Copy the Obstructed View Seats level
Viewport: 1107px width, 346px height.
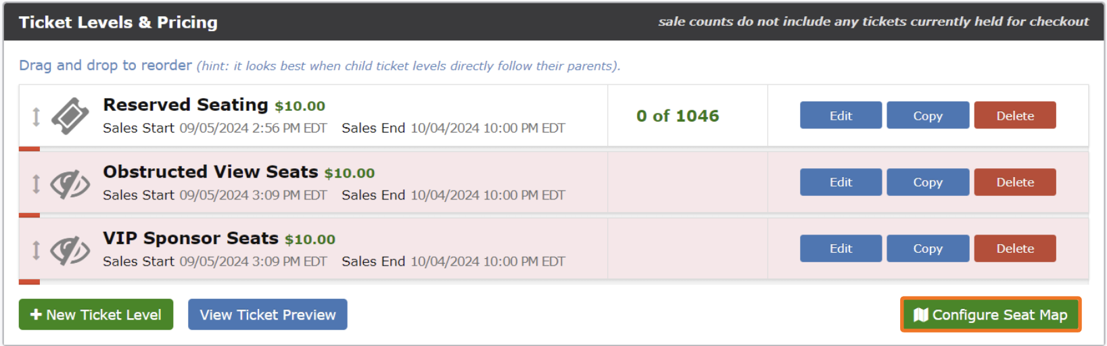pos(927,182)
